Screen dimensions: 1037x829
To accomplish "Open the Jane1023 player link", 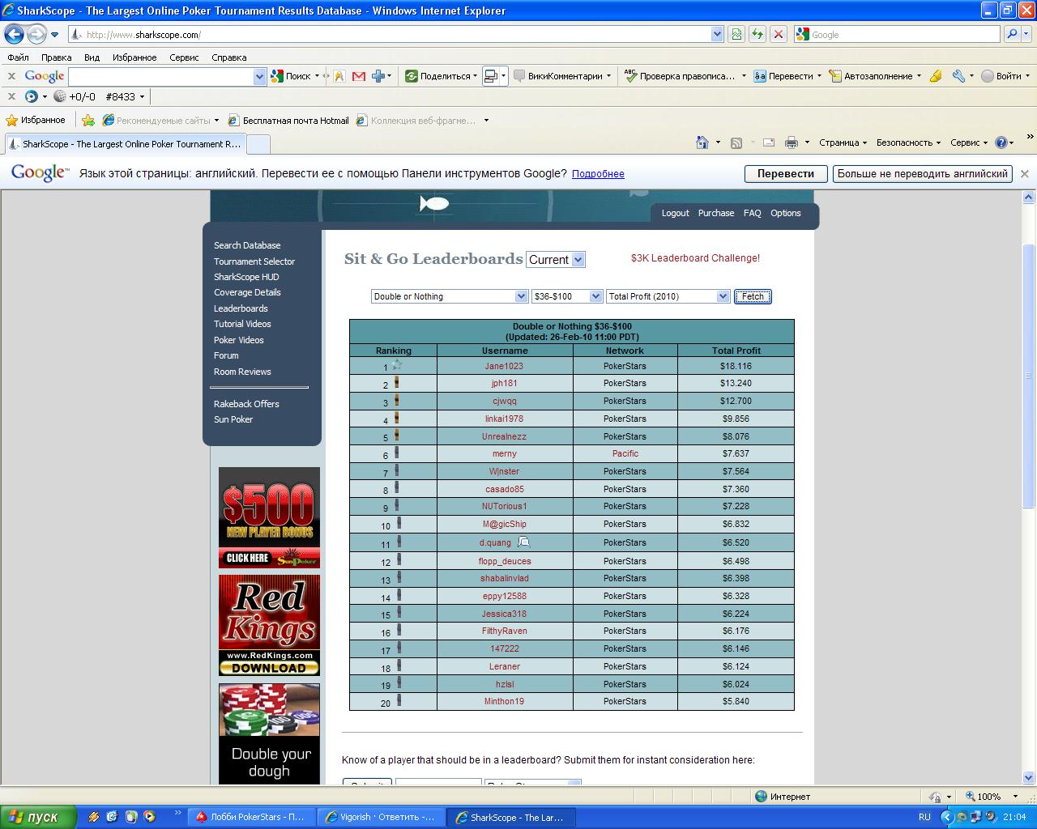I will click(504, 366).
